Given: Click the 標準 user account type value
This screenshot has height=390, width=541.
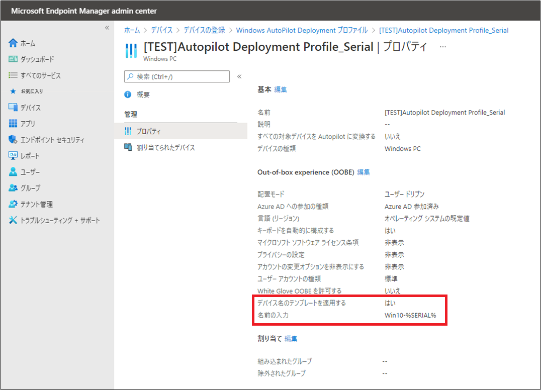Looking at the screenshot, I should pyautogui.click(x=391, y=278).
